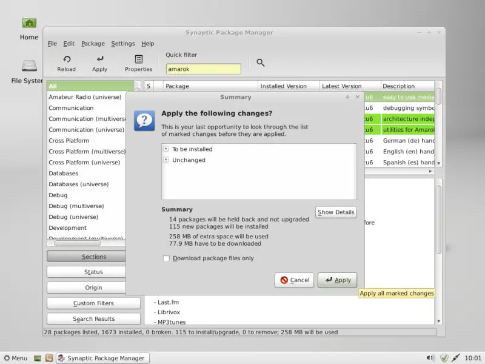Click the Reload toolbar icon
The height and width of the screenshot is (364, 485).
pos(67,59)
